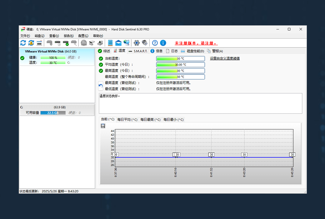Viewport: 325px width, 219px height.
Task: Click the 22.5 GB free capacity bar
Action: coord(53,113)
